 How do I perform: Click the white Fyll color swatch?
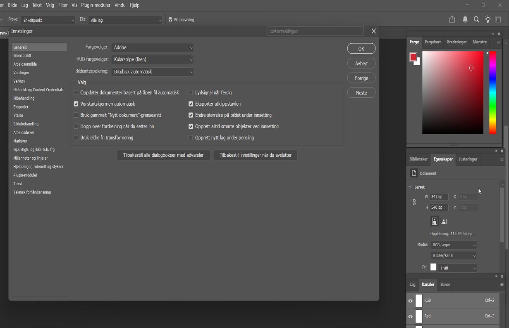433,267
